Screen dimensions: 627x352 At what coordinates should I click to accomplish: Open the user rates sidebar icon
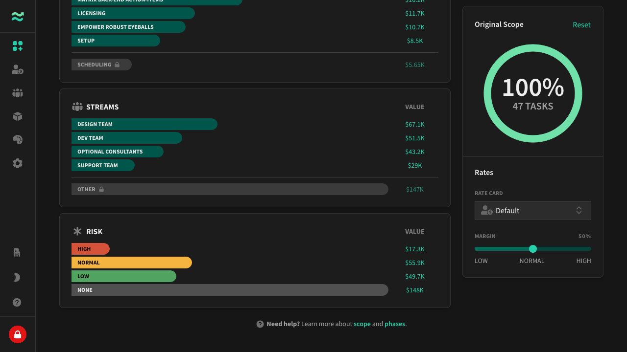pos(18,69)
